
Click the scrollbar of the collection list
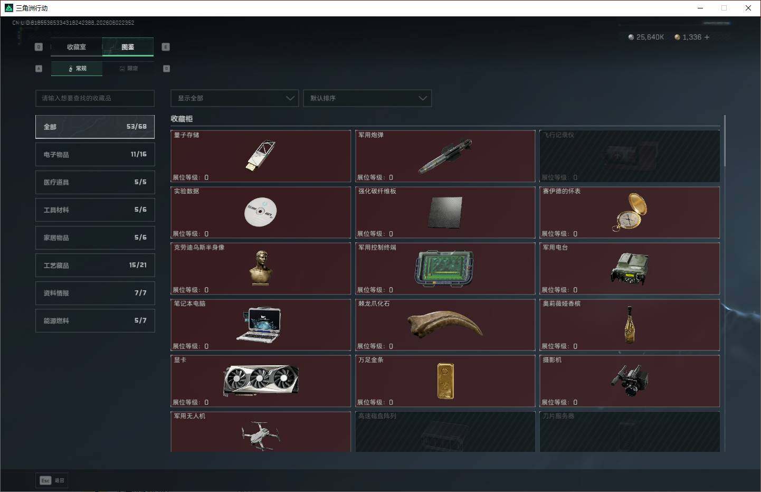(725, 141)
